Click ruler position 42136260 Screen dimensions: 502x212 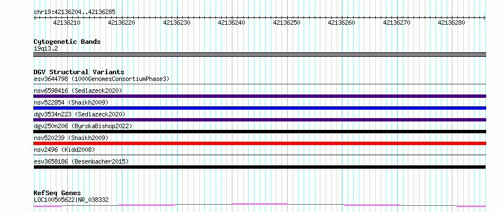tap(342, 22)
